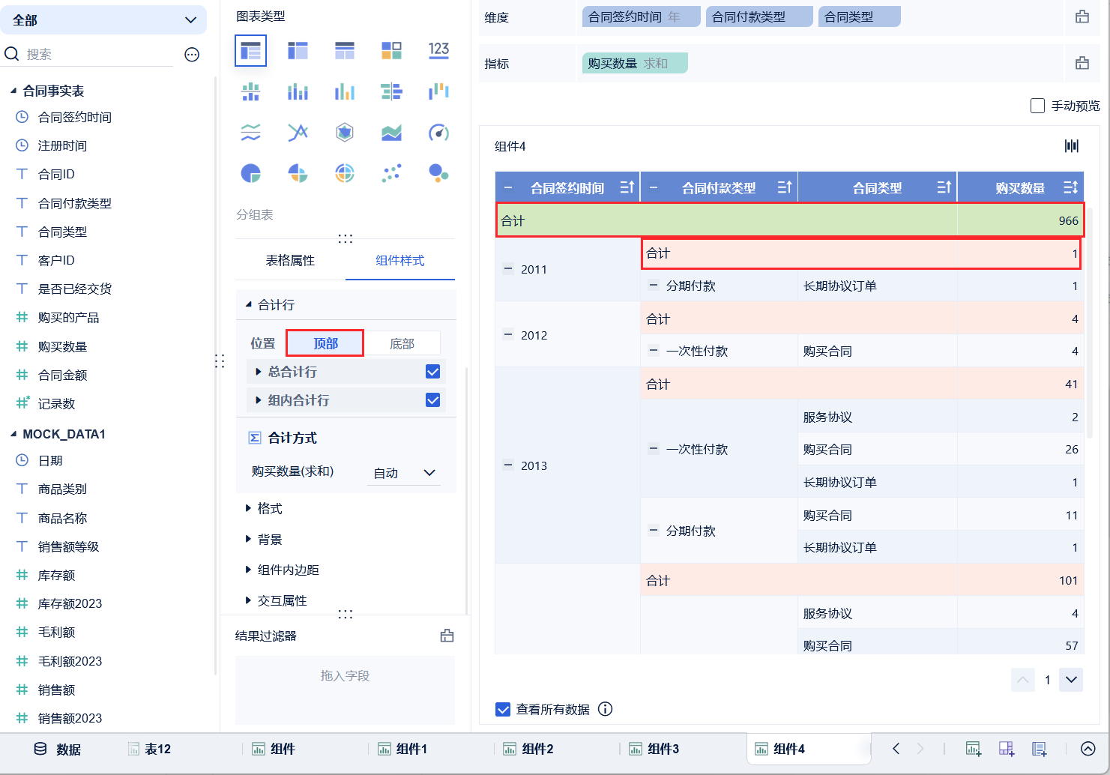Click the 购买数量 求和 metric pill
This screenshot has height=775, width=1110.
pos(635,63)
